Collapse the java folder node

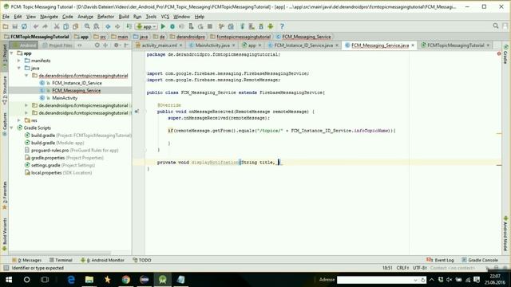[x=19, y=68]
